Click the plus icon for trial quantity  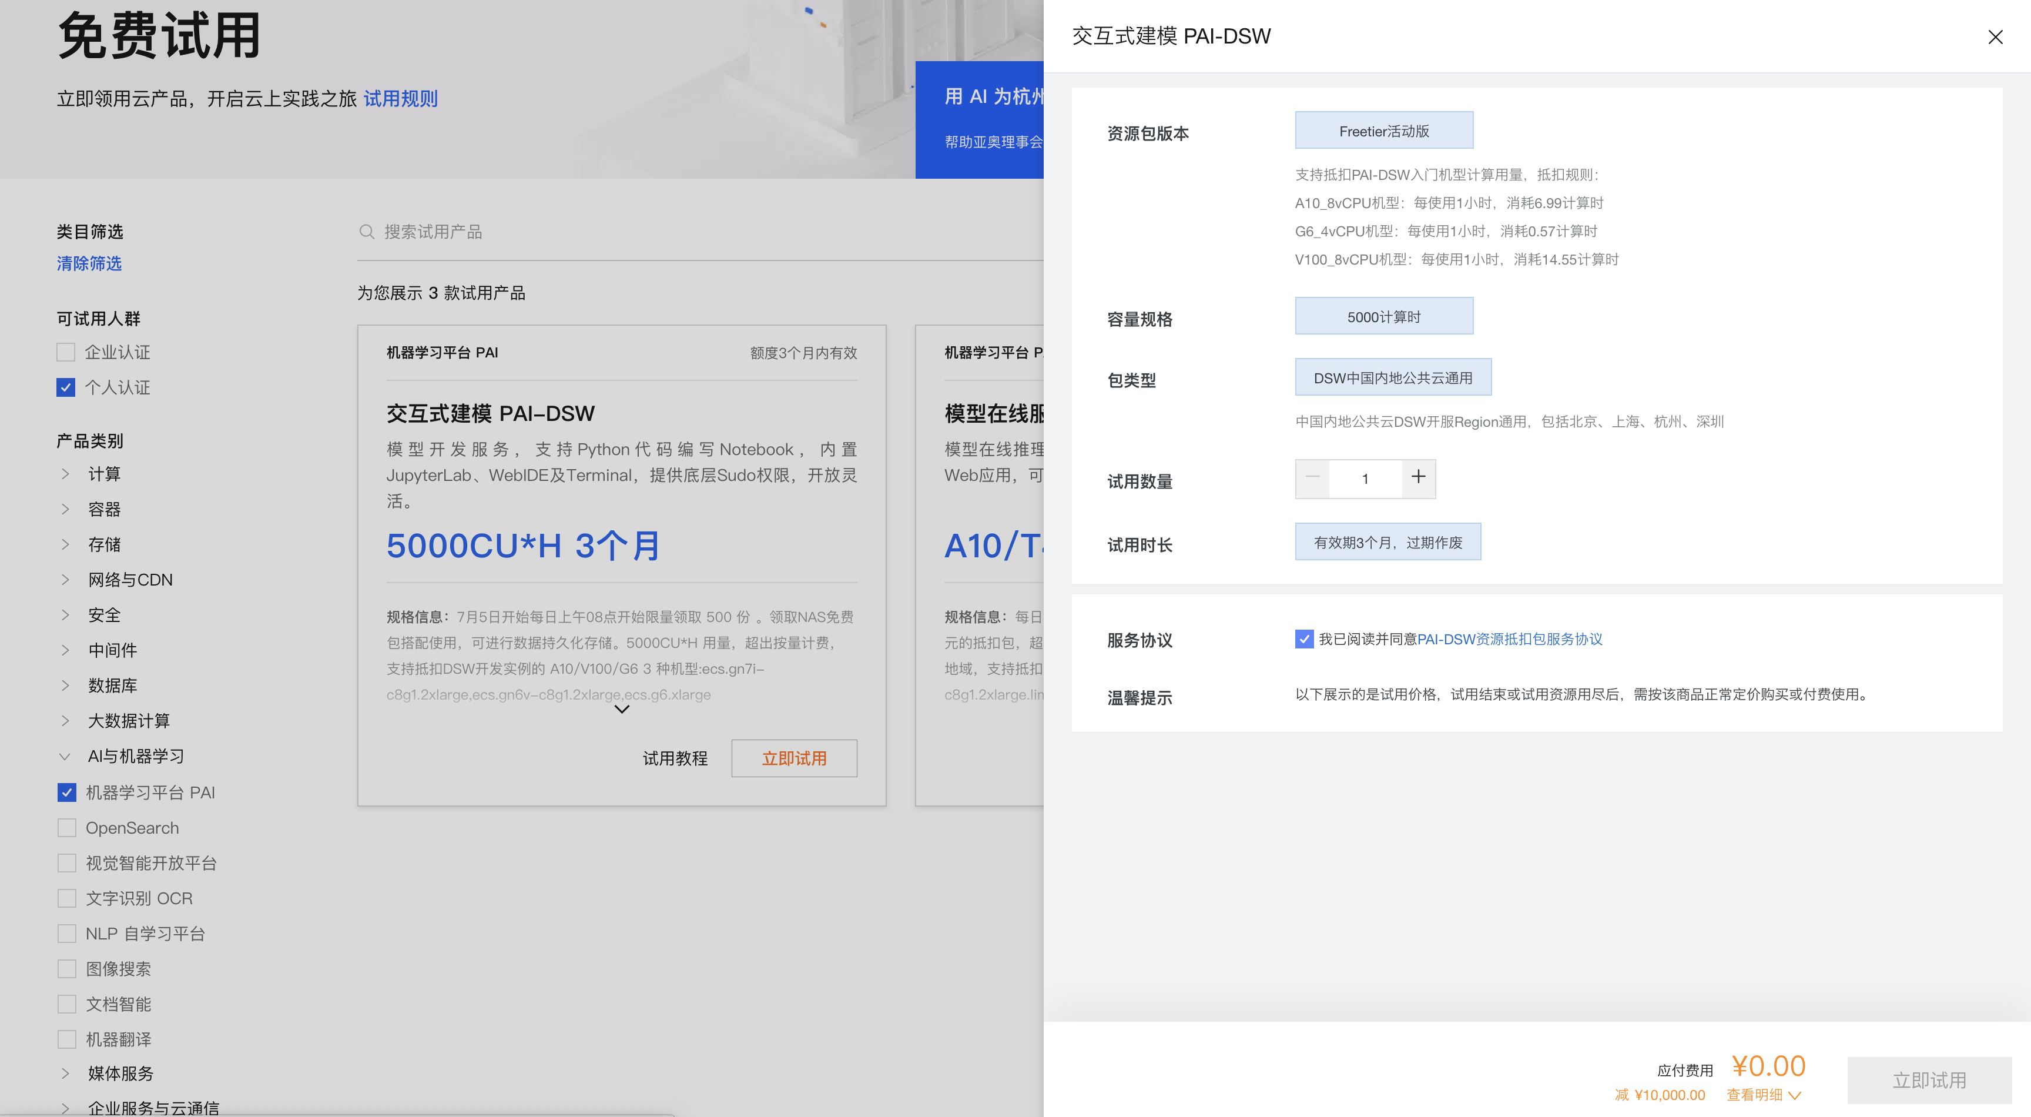pos(1417,477)
